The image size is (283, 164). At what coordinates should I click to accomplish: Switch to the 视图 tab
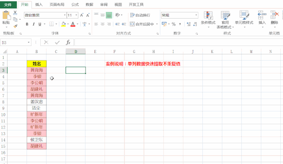coord(118,4)
